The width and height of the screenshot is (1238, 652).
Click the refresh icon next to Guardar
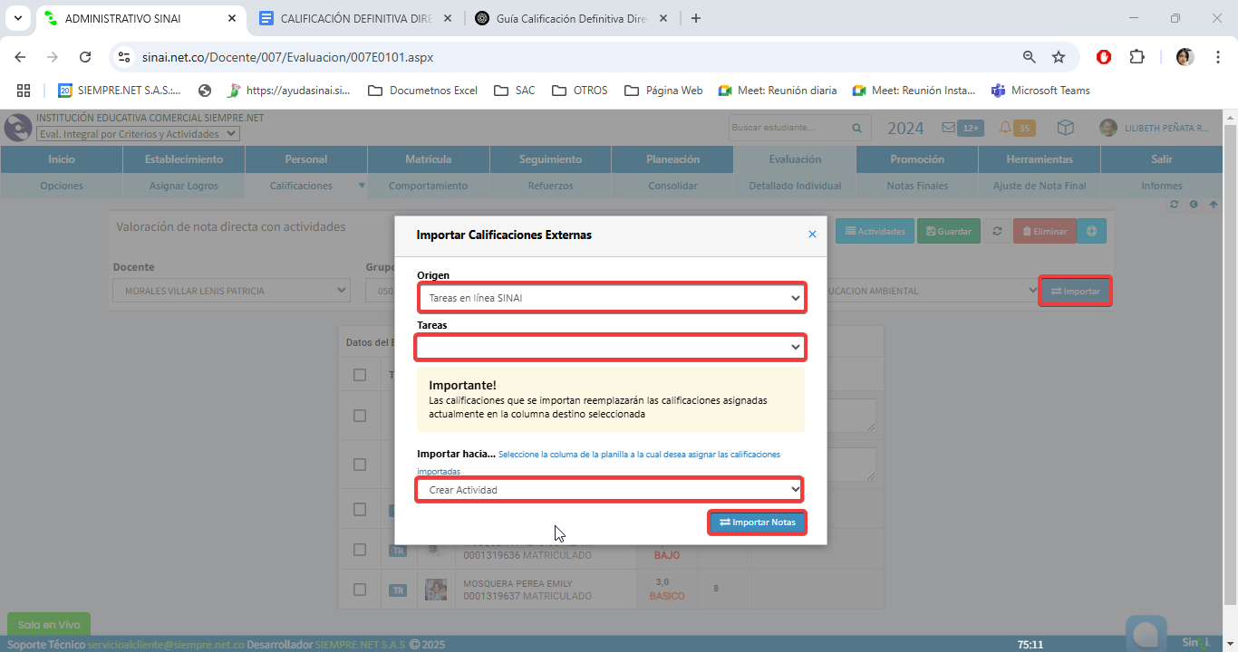(997, 232)
